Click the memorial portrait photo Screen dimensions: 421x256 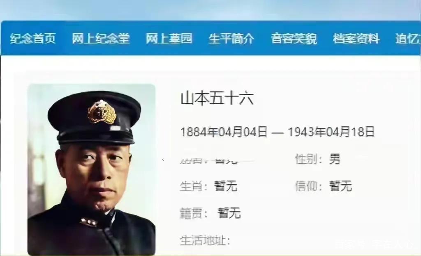coord(92,169)
